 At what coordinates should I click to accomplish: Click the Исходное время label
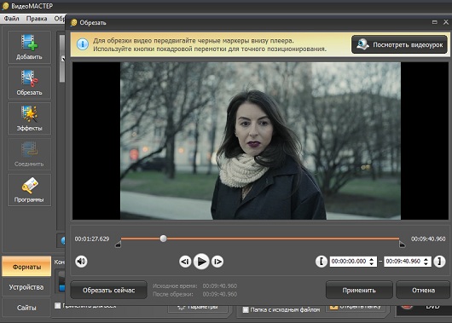click(x=175, y=286)
